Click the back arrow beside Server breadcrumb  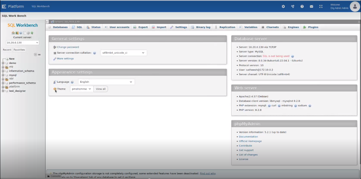[x=47, y=22]
